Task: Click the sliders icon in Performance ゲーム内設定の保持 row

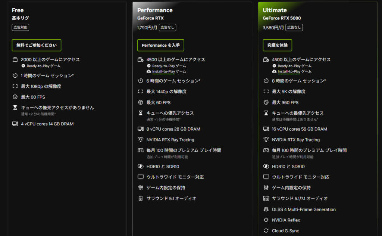Action: pyautogui.click(x=141, y=188)
